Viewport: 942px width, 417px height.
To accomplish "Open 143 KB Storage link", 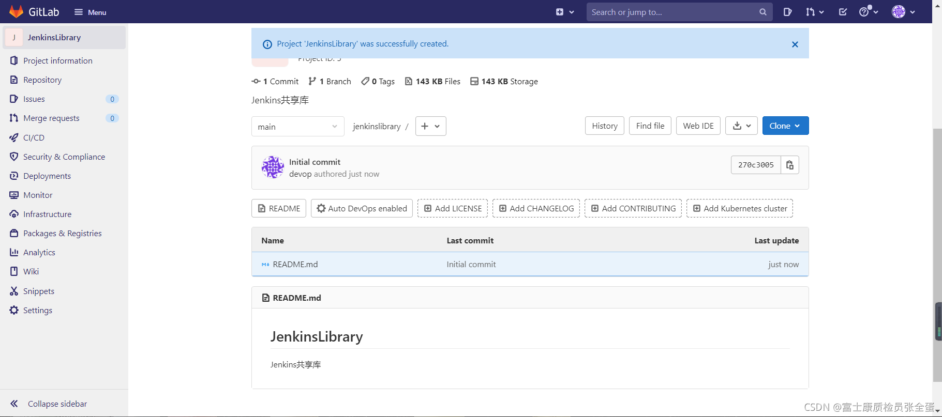I will (504, 81).
